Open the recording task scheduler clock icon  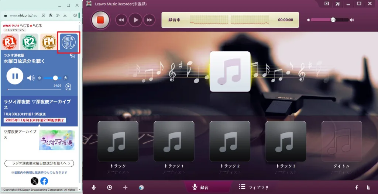pyautogui.click(x=110, y=187)
